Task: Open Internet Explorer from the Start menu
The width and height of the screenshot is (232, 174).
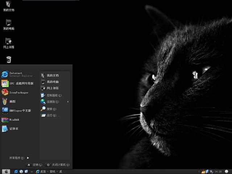Action: (x=16, y=74)
